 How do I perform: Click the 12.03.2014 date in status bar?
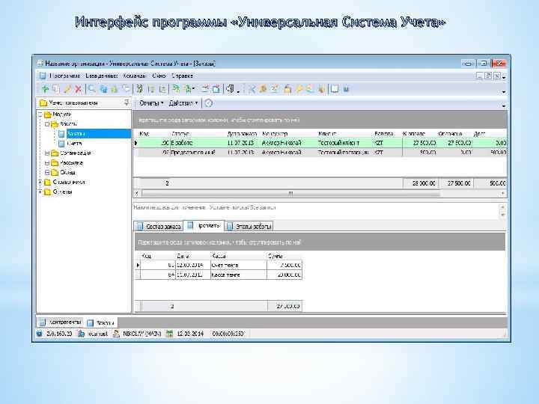point(190,333)
